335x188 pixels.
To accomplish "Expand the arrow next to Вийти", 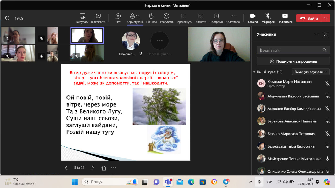I will (x=326, y=18).
